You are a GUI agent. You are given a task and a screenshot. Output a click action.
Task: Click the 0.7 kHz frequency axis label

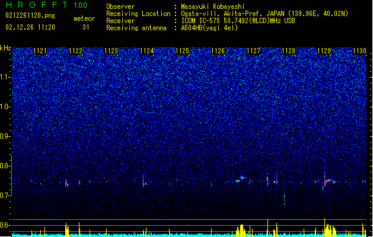5,196
